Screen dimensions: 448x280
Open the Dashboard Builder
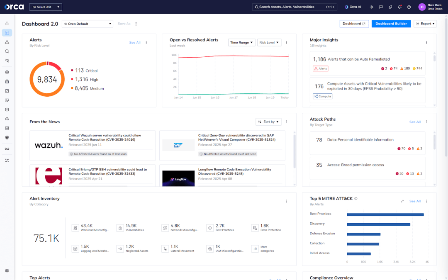click(x=391, y=24)
